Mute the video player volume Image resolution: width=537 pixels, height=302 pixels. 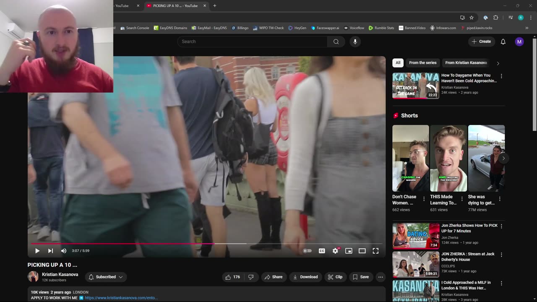[64, 251]
